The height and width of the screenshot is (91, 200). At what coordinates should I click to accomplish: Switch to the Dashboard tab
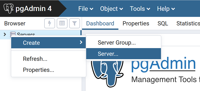point(100,23)
